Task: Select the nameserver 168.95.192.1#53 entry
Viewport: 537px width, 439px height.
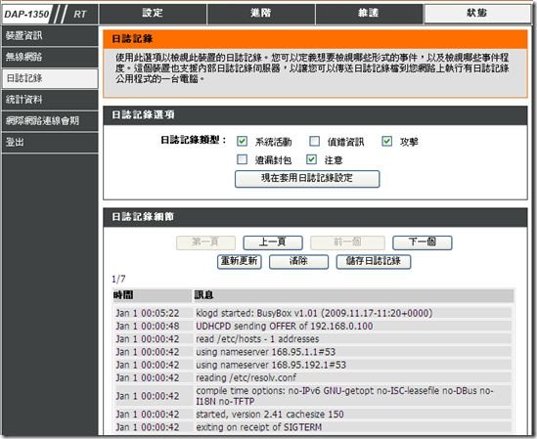Action: click(313, 365)
